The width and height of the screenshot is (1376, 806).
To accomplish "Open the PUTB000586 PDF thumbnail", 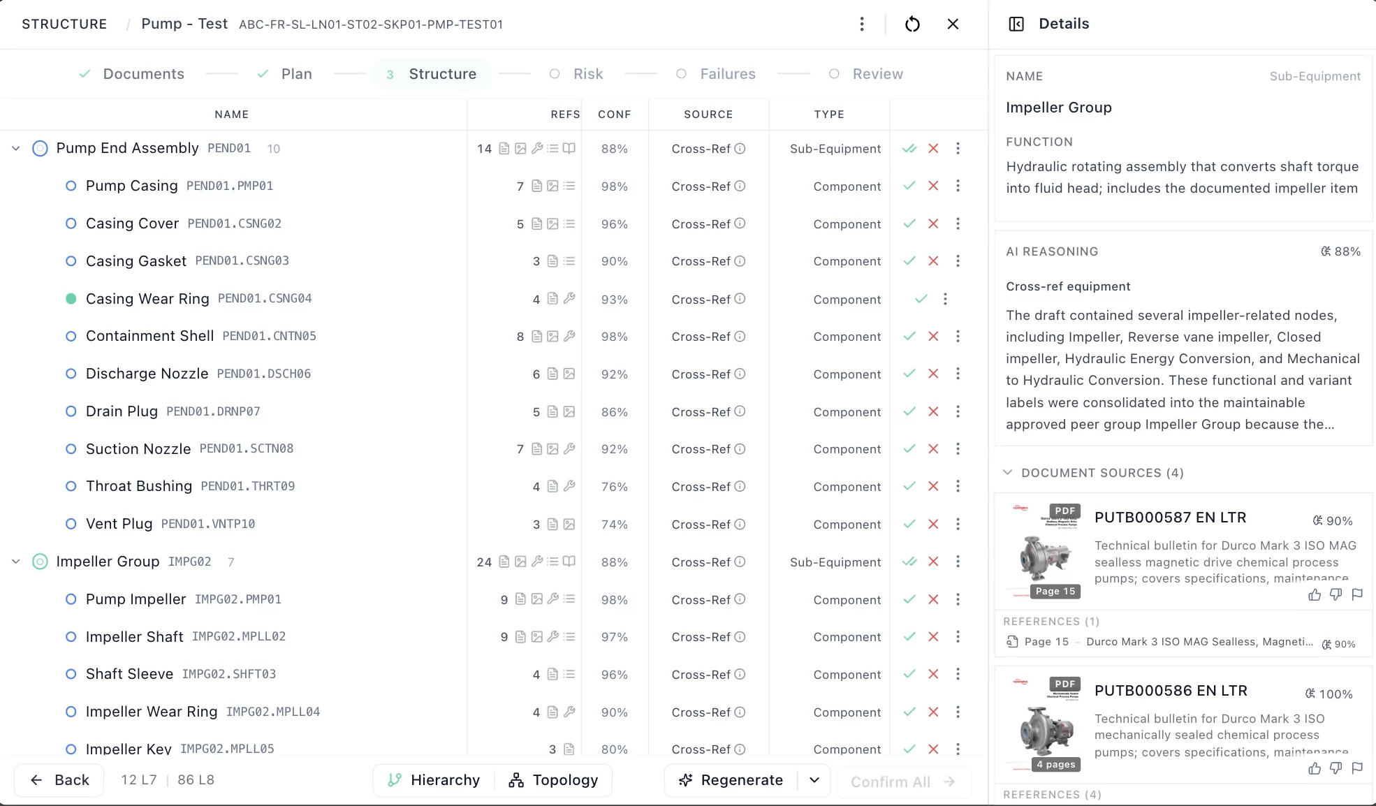I will tap(1046, 724).
